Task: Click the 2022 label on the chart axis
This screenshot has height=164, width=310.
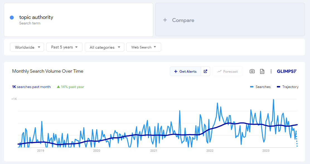Action: coord(210,151)
